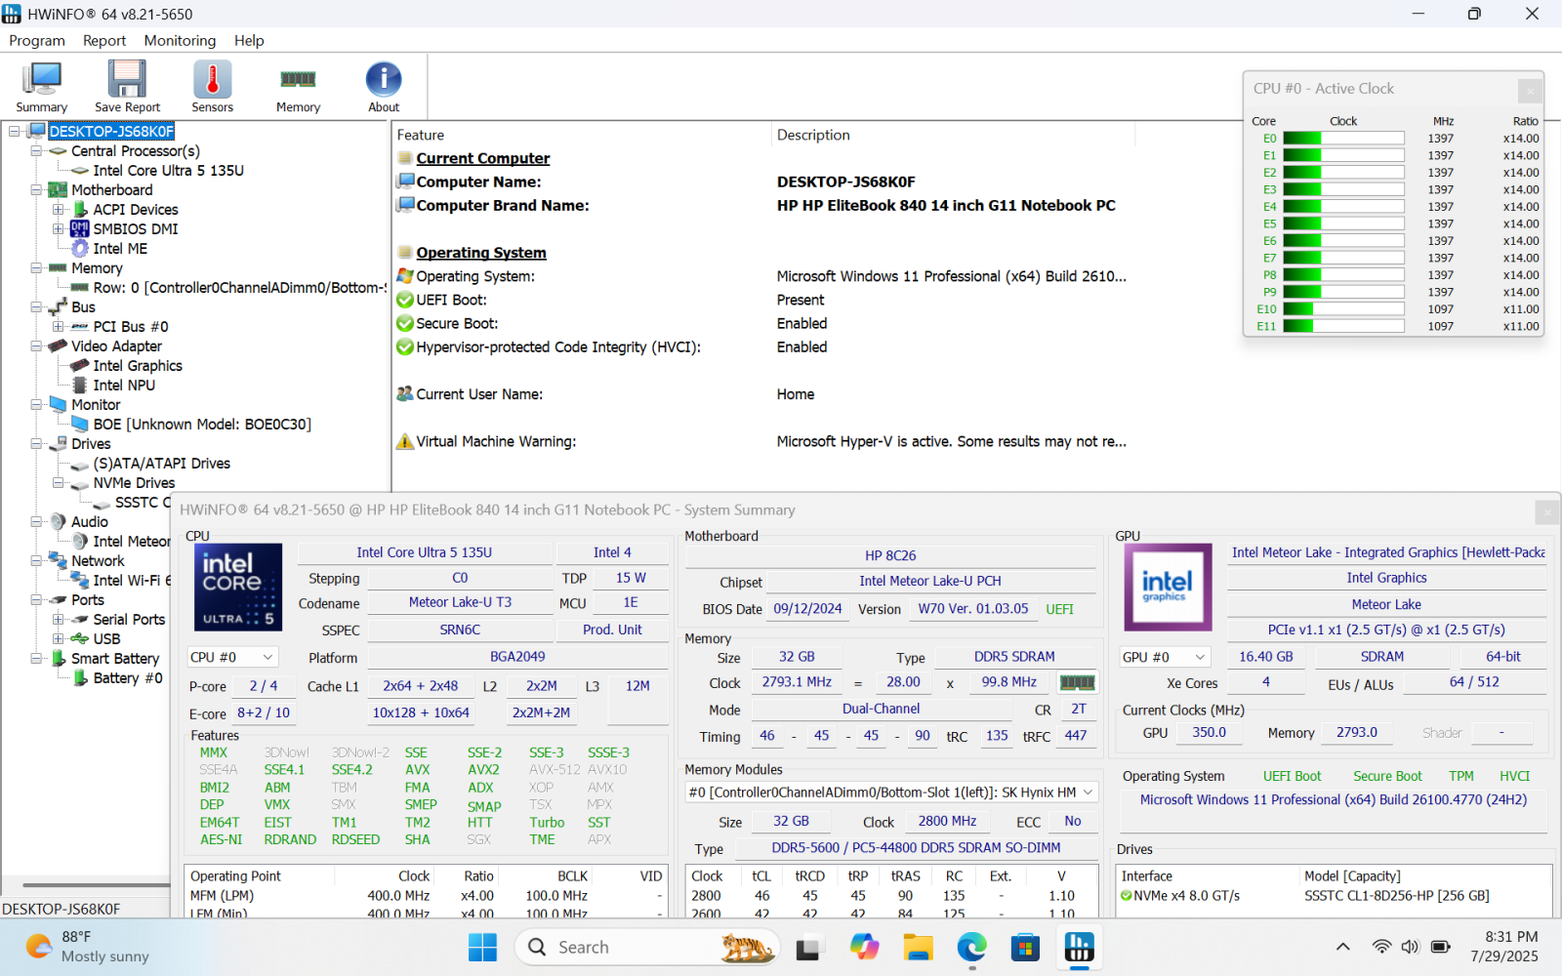Click the E11 core clock bar
Screen dimensions: 1562x976
coord(1343,326)
